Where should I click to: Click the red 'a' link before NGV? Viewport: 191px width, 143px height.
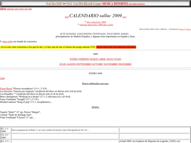coord(63,4)
